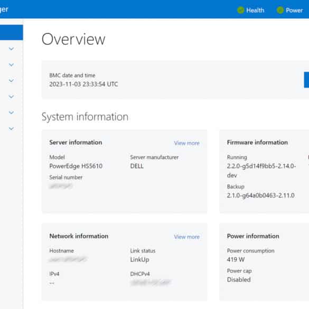This screenshot has height=309, width=309.
Task: Click the Overview page heading
Action: (73, 39)
